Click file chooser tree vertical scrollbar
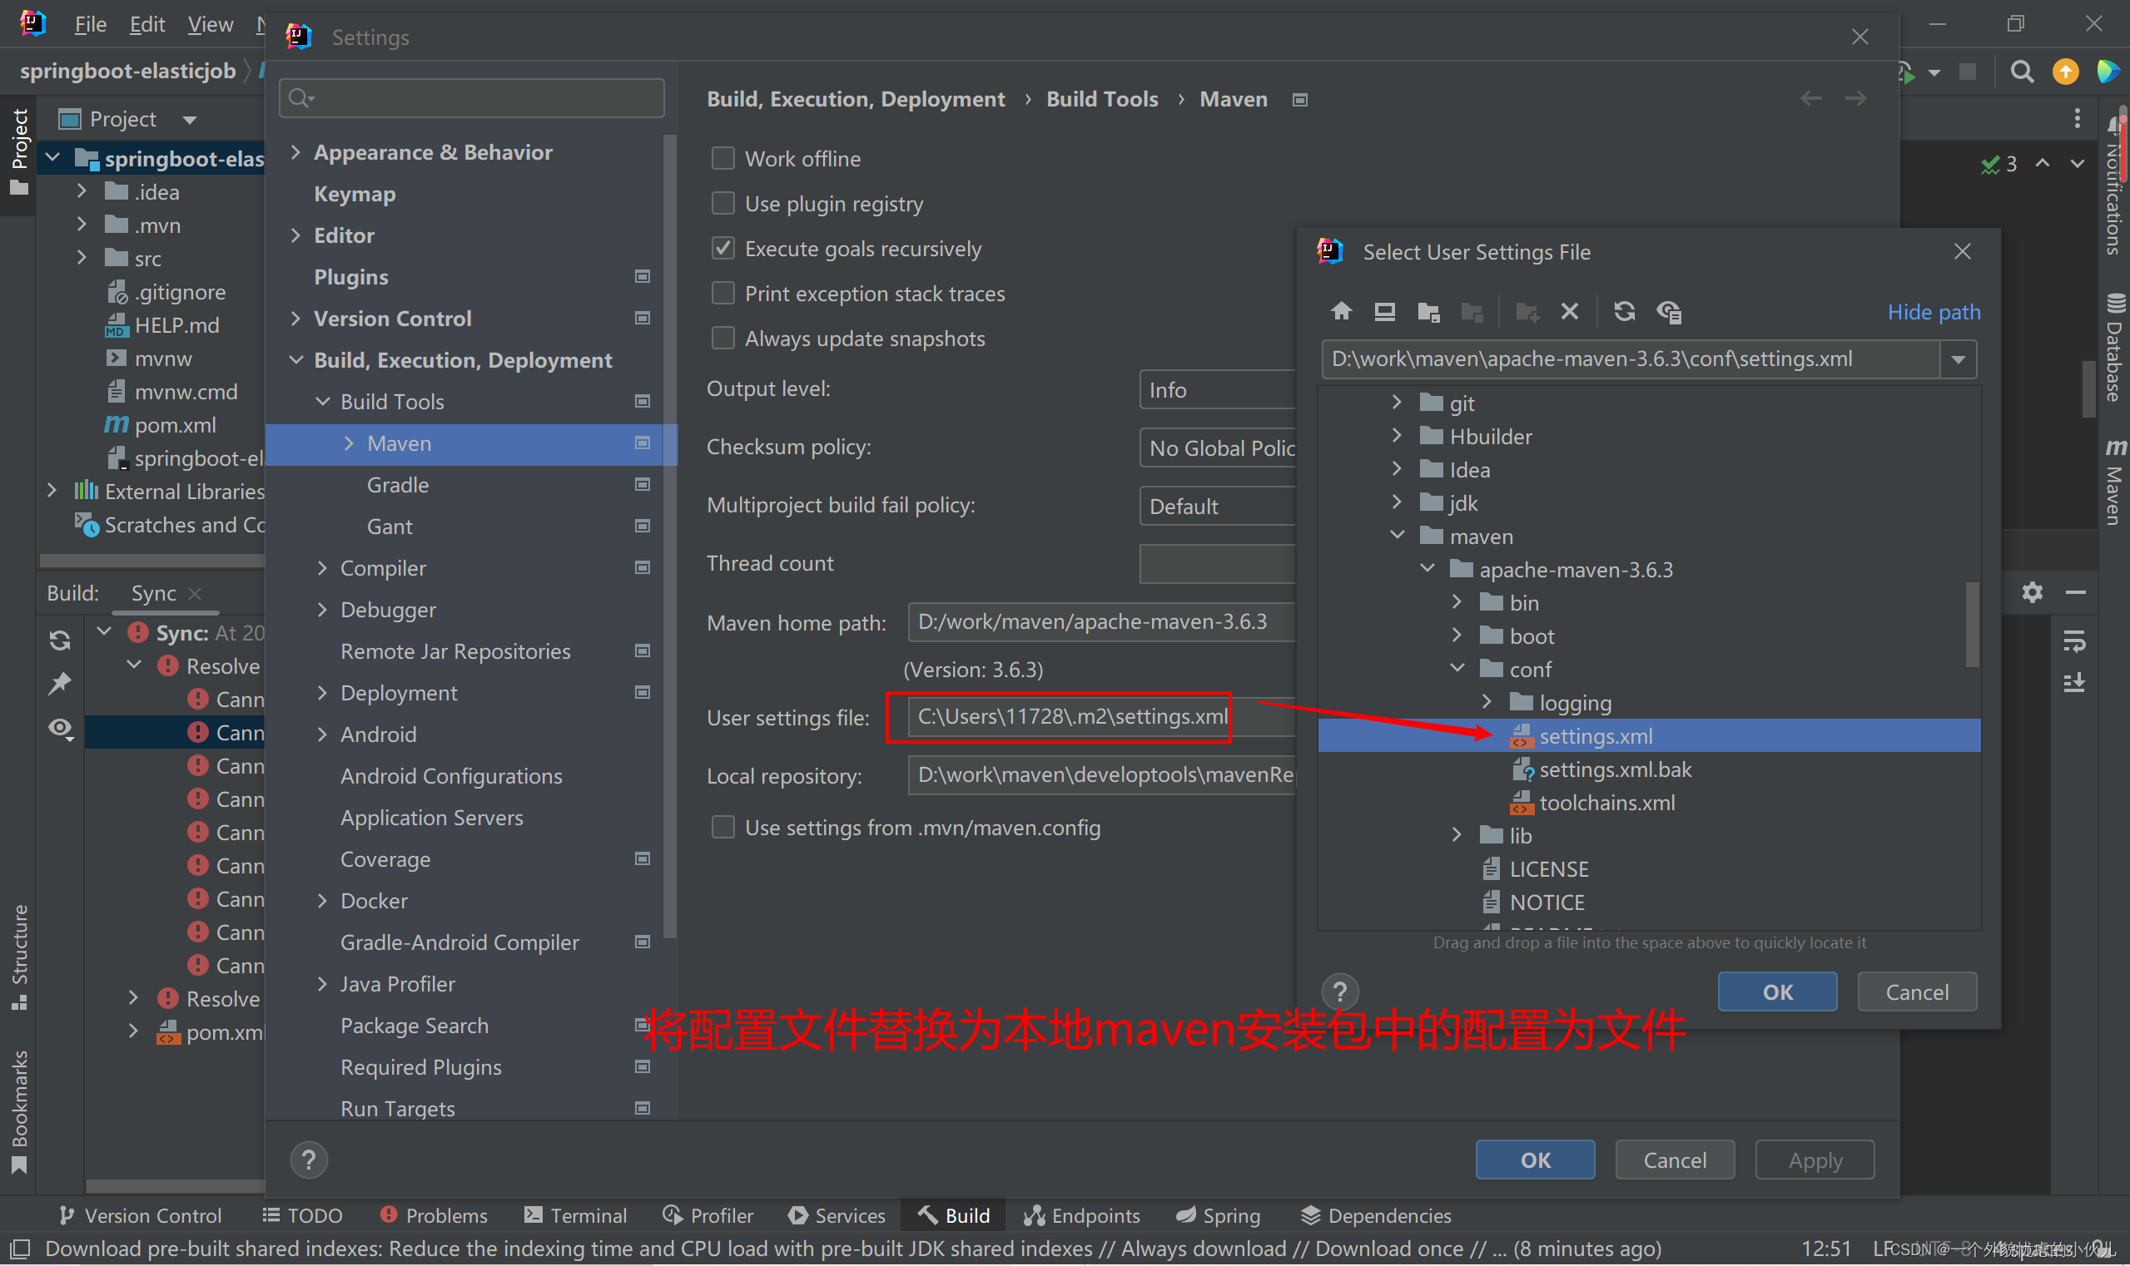The image size is (2130, 1266). [1972, 625]
